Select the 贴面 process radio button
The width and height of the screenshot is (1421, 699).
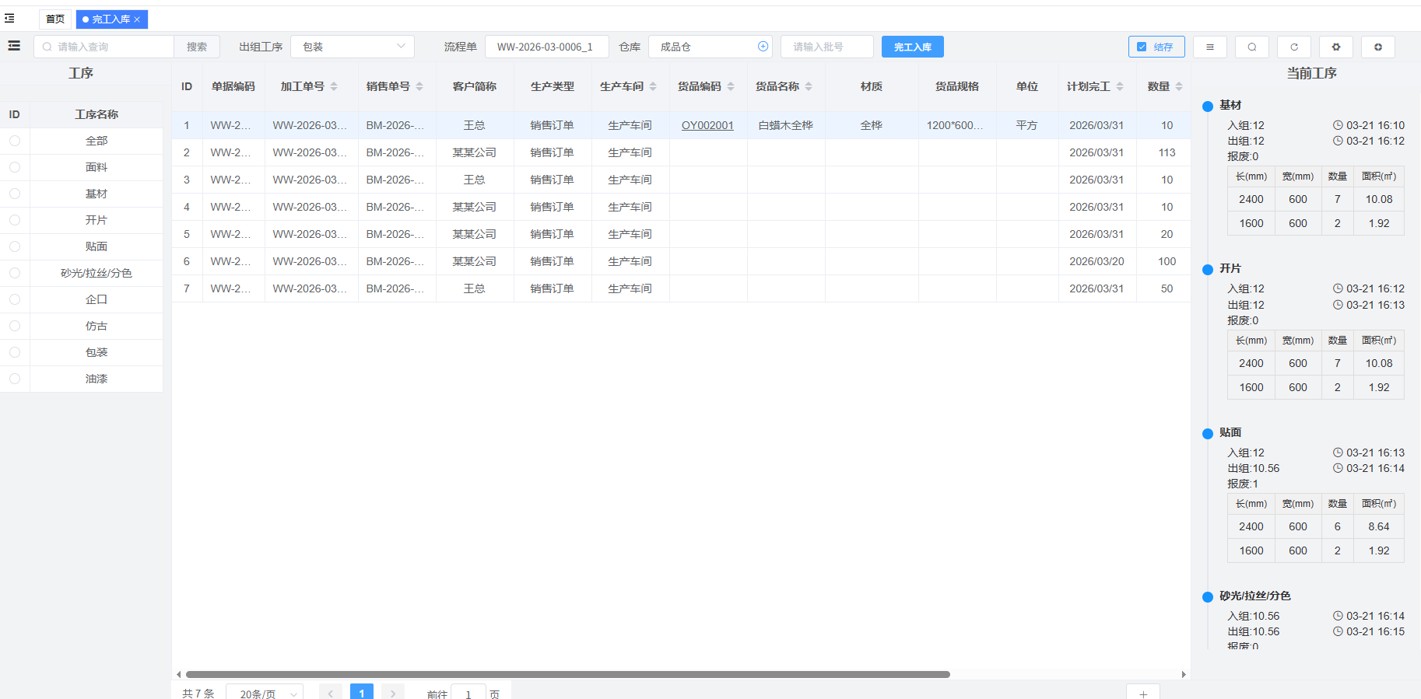pos(15,246)
